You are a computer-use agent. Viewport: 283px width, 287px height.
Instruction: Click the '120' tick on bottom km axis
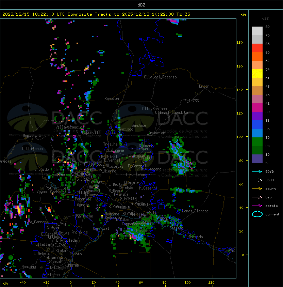tap(211, 282)
